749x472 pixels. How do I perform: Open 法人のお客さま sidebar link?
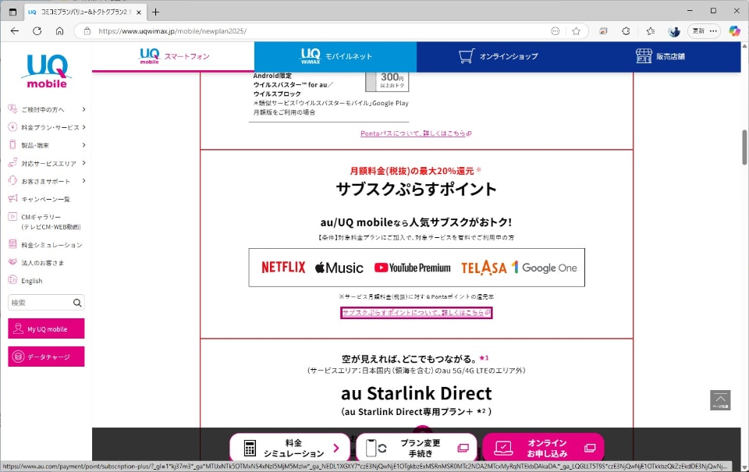coord(37,263)
